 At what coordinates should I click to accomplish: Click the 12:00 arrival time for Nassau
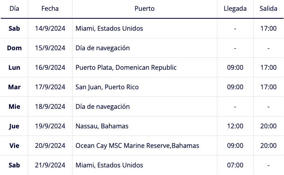click(x=235, y=126)
